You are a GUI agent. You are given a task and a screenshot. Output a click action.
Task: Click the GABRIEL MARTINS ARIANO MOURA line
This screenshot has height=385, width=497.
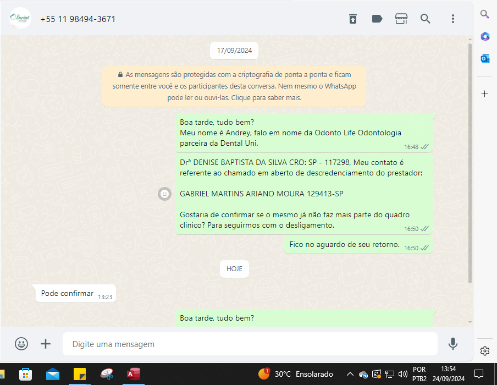262,194
